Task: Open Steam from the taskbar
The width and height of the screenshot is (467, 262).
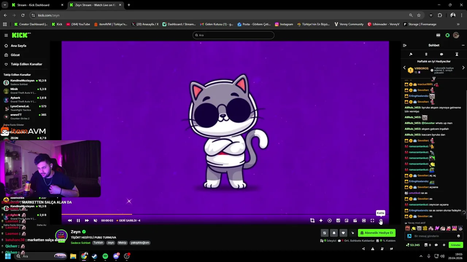Action: click(94, 256)
